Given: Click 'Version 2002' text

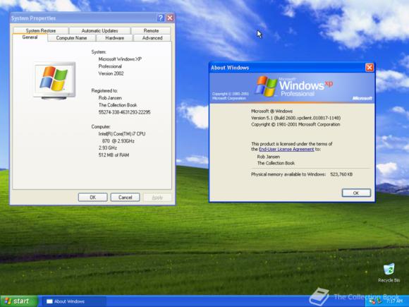Looking at the screenshot, I should (x=111, y=73).
